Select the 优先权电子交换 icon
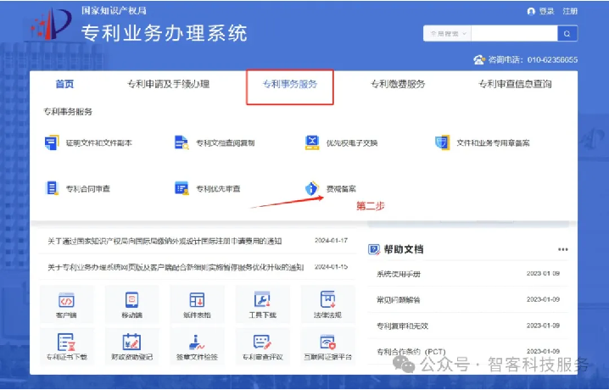This screenshot has width=609, height=390. [312, 142]
